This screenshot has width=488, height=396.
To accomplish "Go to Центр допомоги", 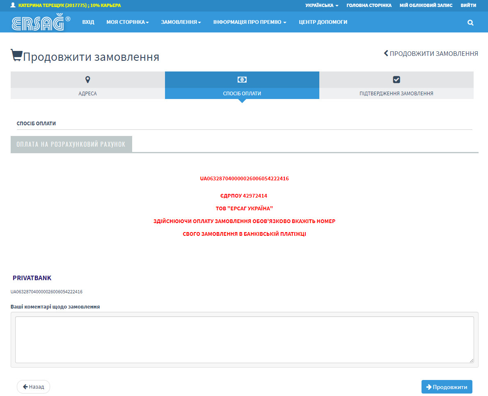I will point(323,22).
